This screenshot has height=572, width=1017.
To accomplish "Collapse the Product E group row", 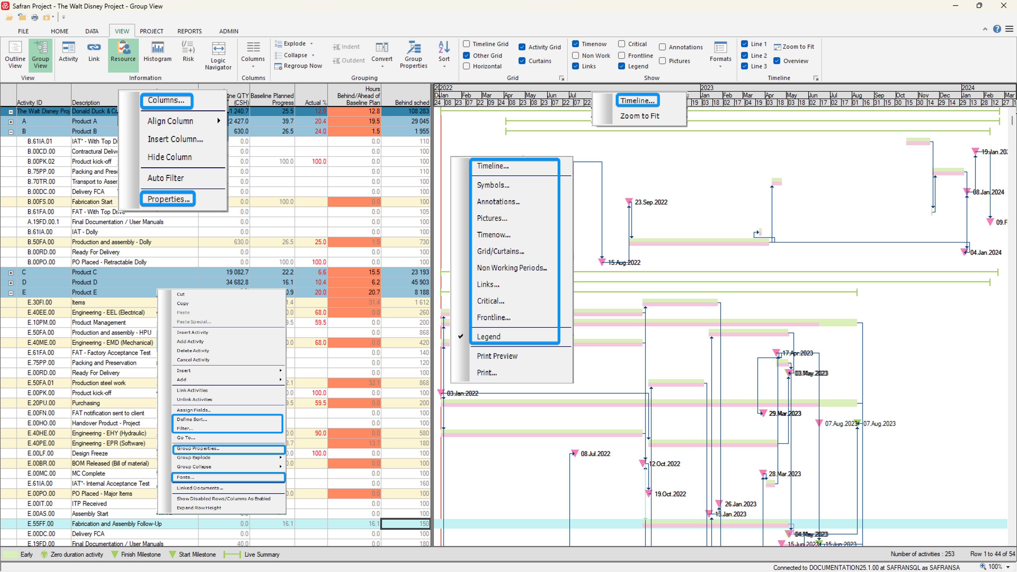I will (x=11, y=293).
